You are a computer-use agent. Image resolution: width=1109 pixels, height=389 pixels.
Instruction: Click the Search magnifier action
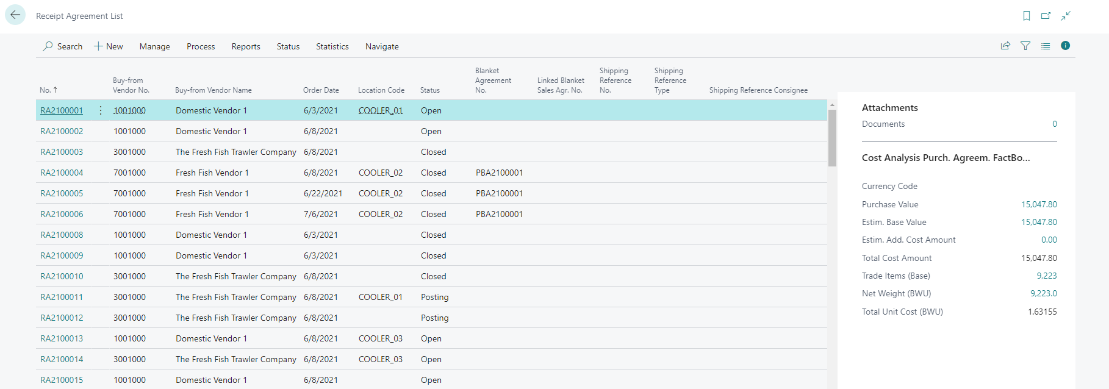[x=62, y=46]
